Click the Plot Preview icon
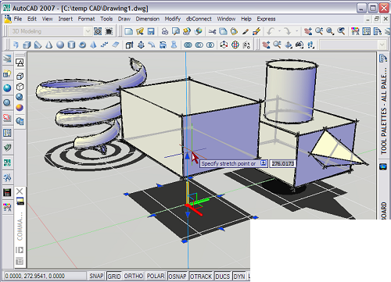 coord(176,31)
